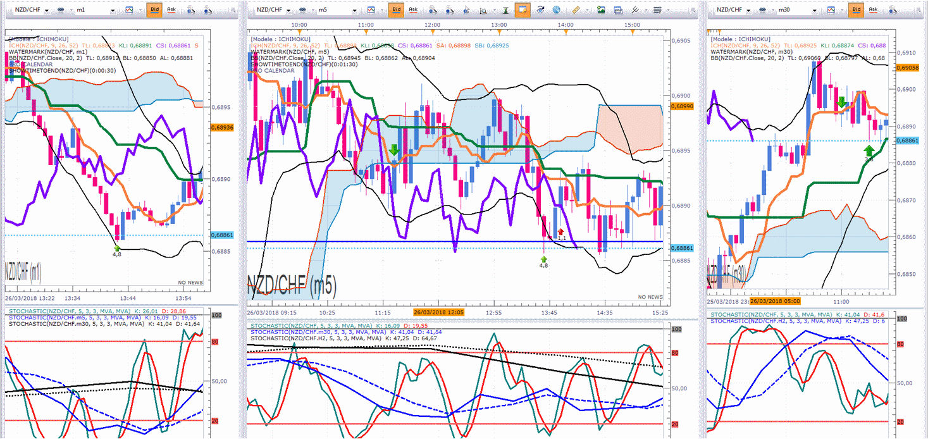Screen dimensions: 928x439
Task: Enable Bid price in m1 chart
Action: click(x=154, y=9)
